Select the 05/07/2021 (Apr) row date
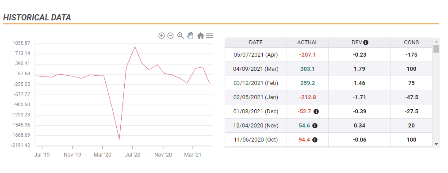The height and width of the screenshot is (173, 448). 256,54
